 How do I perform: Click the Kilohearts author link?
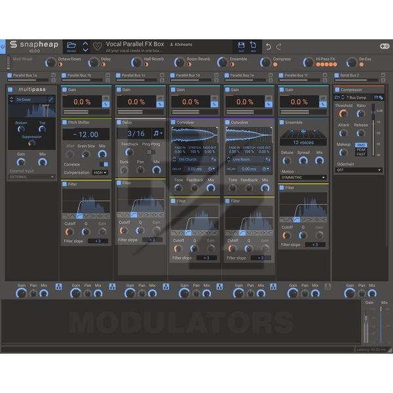(x=181, y=45)
